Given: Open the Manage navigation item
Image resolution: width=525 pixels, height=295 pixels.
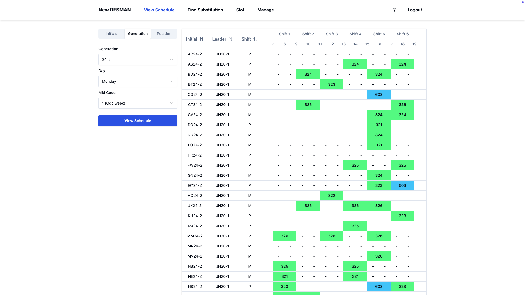Looking at the screenshot, I should coord(266,10).
